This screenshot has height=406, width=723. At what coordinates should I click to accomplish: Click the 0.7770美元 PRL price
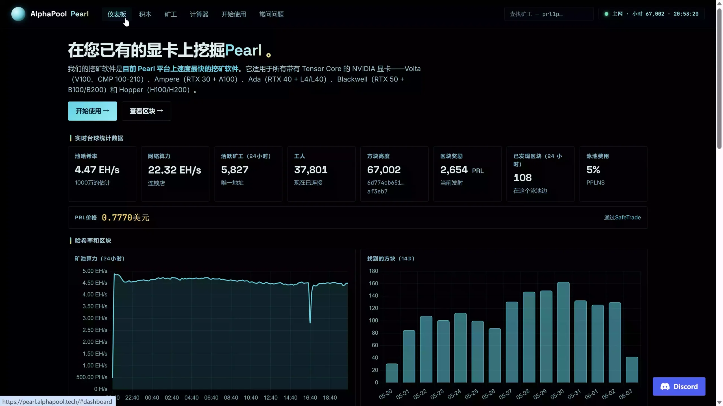coord(125,217)
